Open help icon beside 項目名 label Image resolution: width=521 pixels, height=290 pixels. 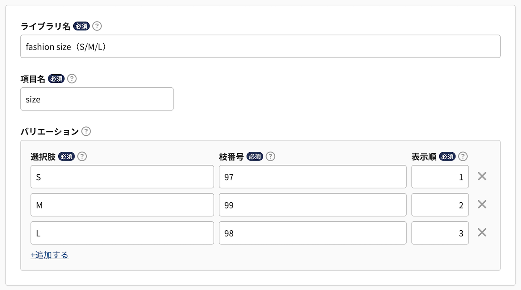72,79
